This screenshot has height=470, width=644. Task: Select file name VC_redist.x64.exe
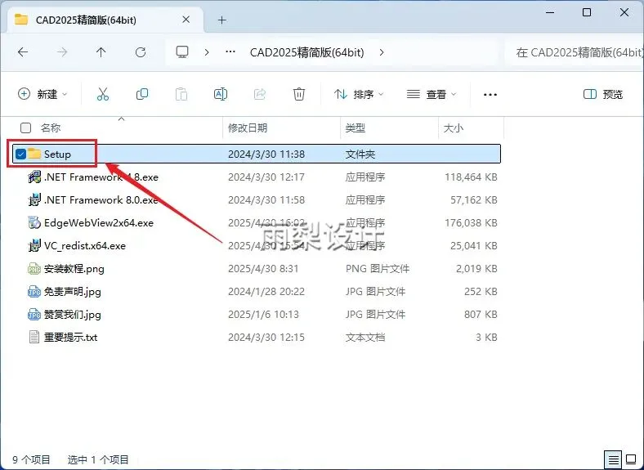85,246
